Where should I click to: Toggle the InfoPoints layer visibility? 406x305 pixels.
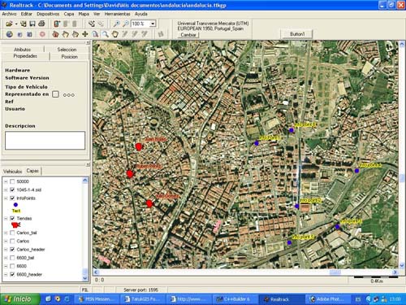pos(12,198)
